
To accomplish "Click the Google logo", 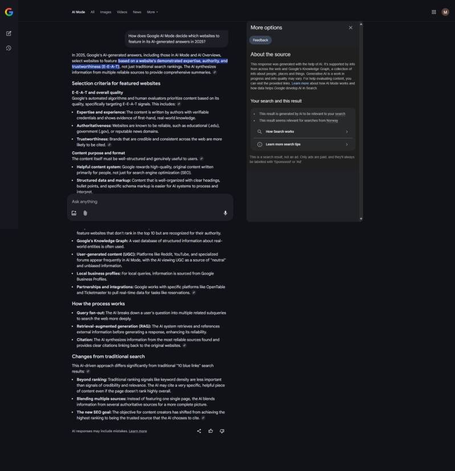I will pyautogui.click(x=9, y=12).
